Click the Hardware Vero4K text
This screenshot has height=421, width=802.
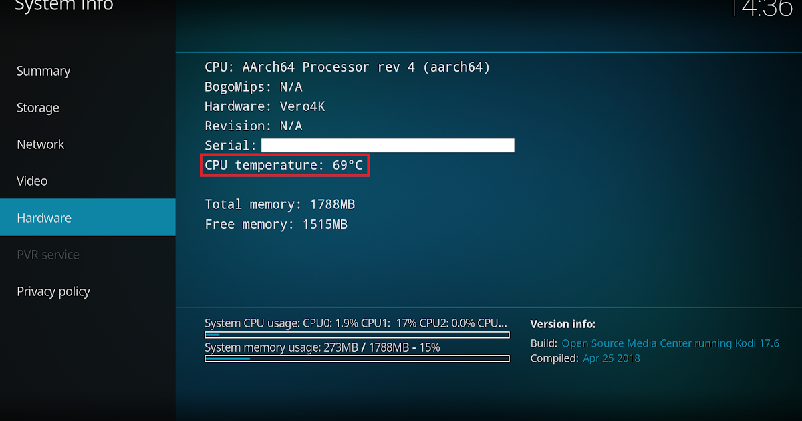click(266, 106)
